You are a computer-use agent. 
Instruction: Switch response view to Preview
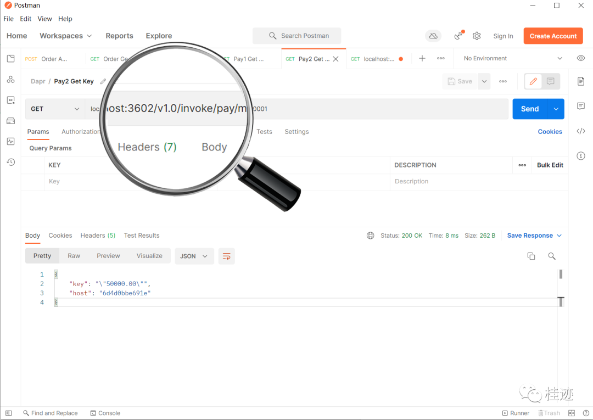[x=108, y=256]
